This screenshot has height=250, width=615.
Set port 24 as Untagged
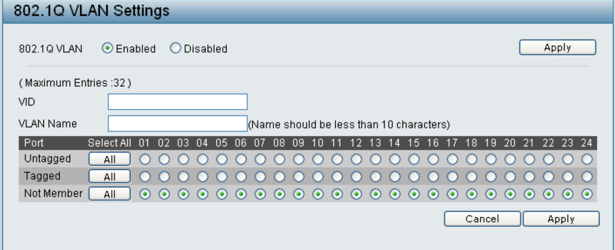coord(587,159)
